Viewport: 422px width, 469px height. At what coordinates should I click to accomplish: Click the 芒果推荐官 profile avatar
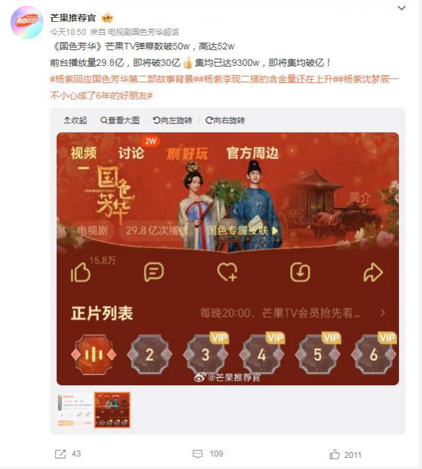click(x=27, y=22)
